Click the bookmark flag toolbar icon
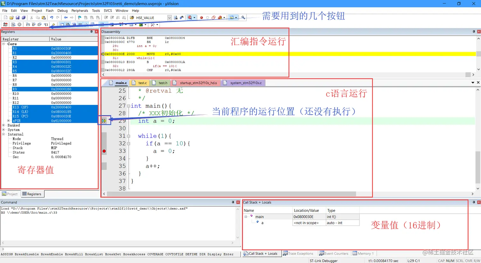481x263 pixels. [x=80, y=18]
